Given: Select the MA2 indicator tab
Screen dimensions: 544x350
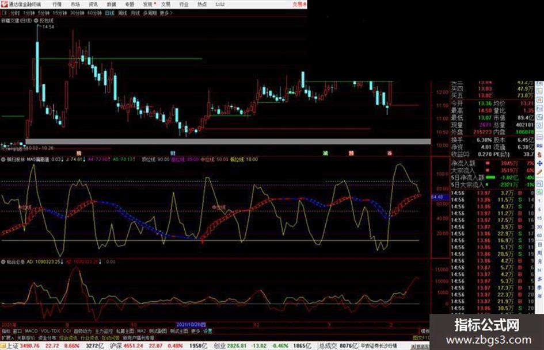Looking at the screenshot, I should [142, 331].
